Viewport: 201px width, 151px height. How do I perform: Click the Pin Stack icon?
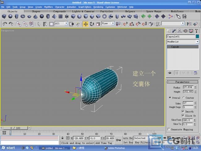[169, 73]
